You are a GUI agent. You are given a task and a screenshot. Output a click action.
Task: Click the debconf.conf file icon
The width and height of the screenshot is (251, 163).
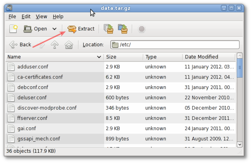[x=11, y=87]
